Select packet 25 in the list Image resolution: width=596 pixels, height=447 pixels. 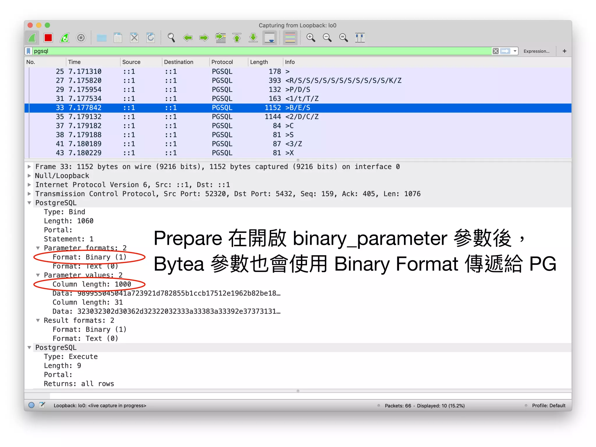tap(298, 72)
